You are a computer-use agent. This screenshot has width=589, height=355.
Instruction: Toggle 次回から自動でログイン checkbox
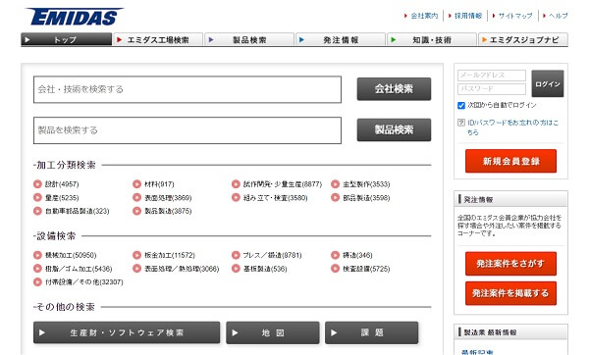point(461,106)
